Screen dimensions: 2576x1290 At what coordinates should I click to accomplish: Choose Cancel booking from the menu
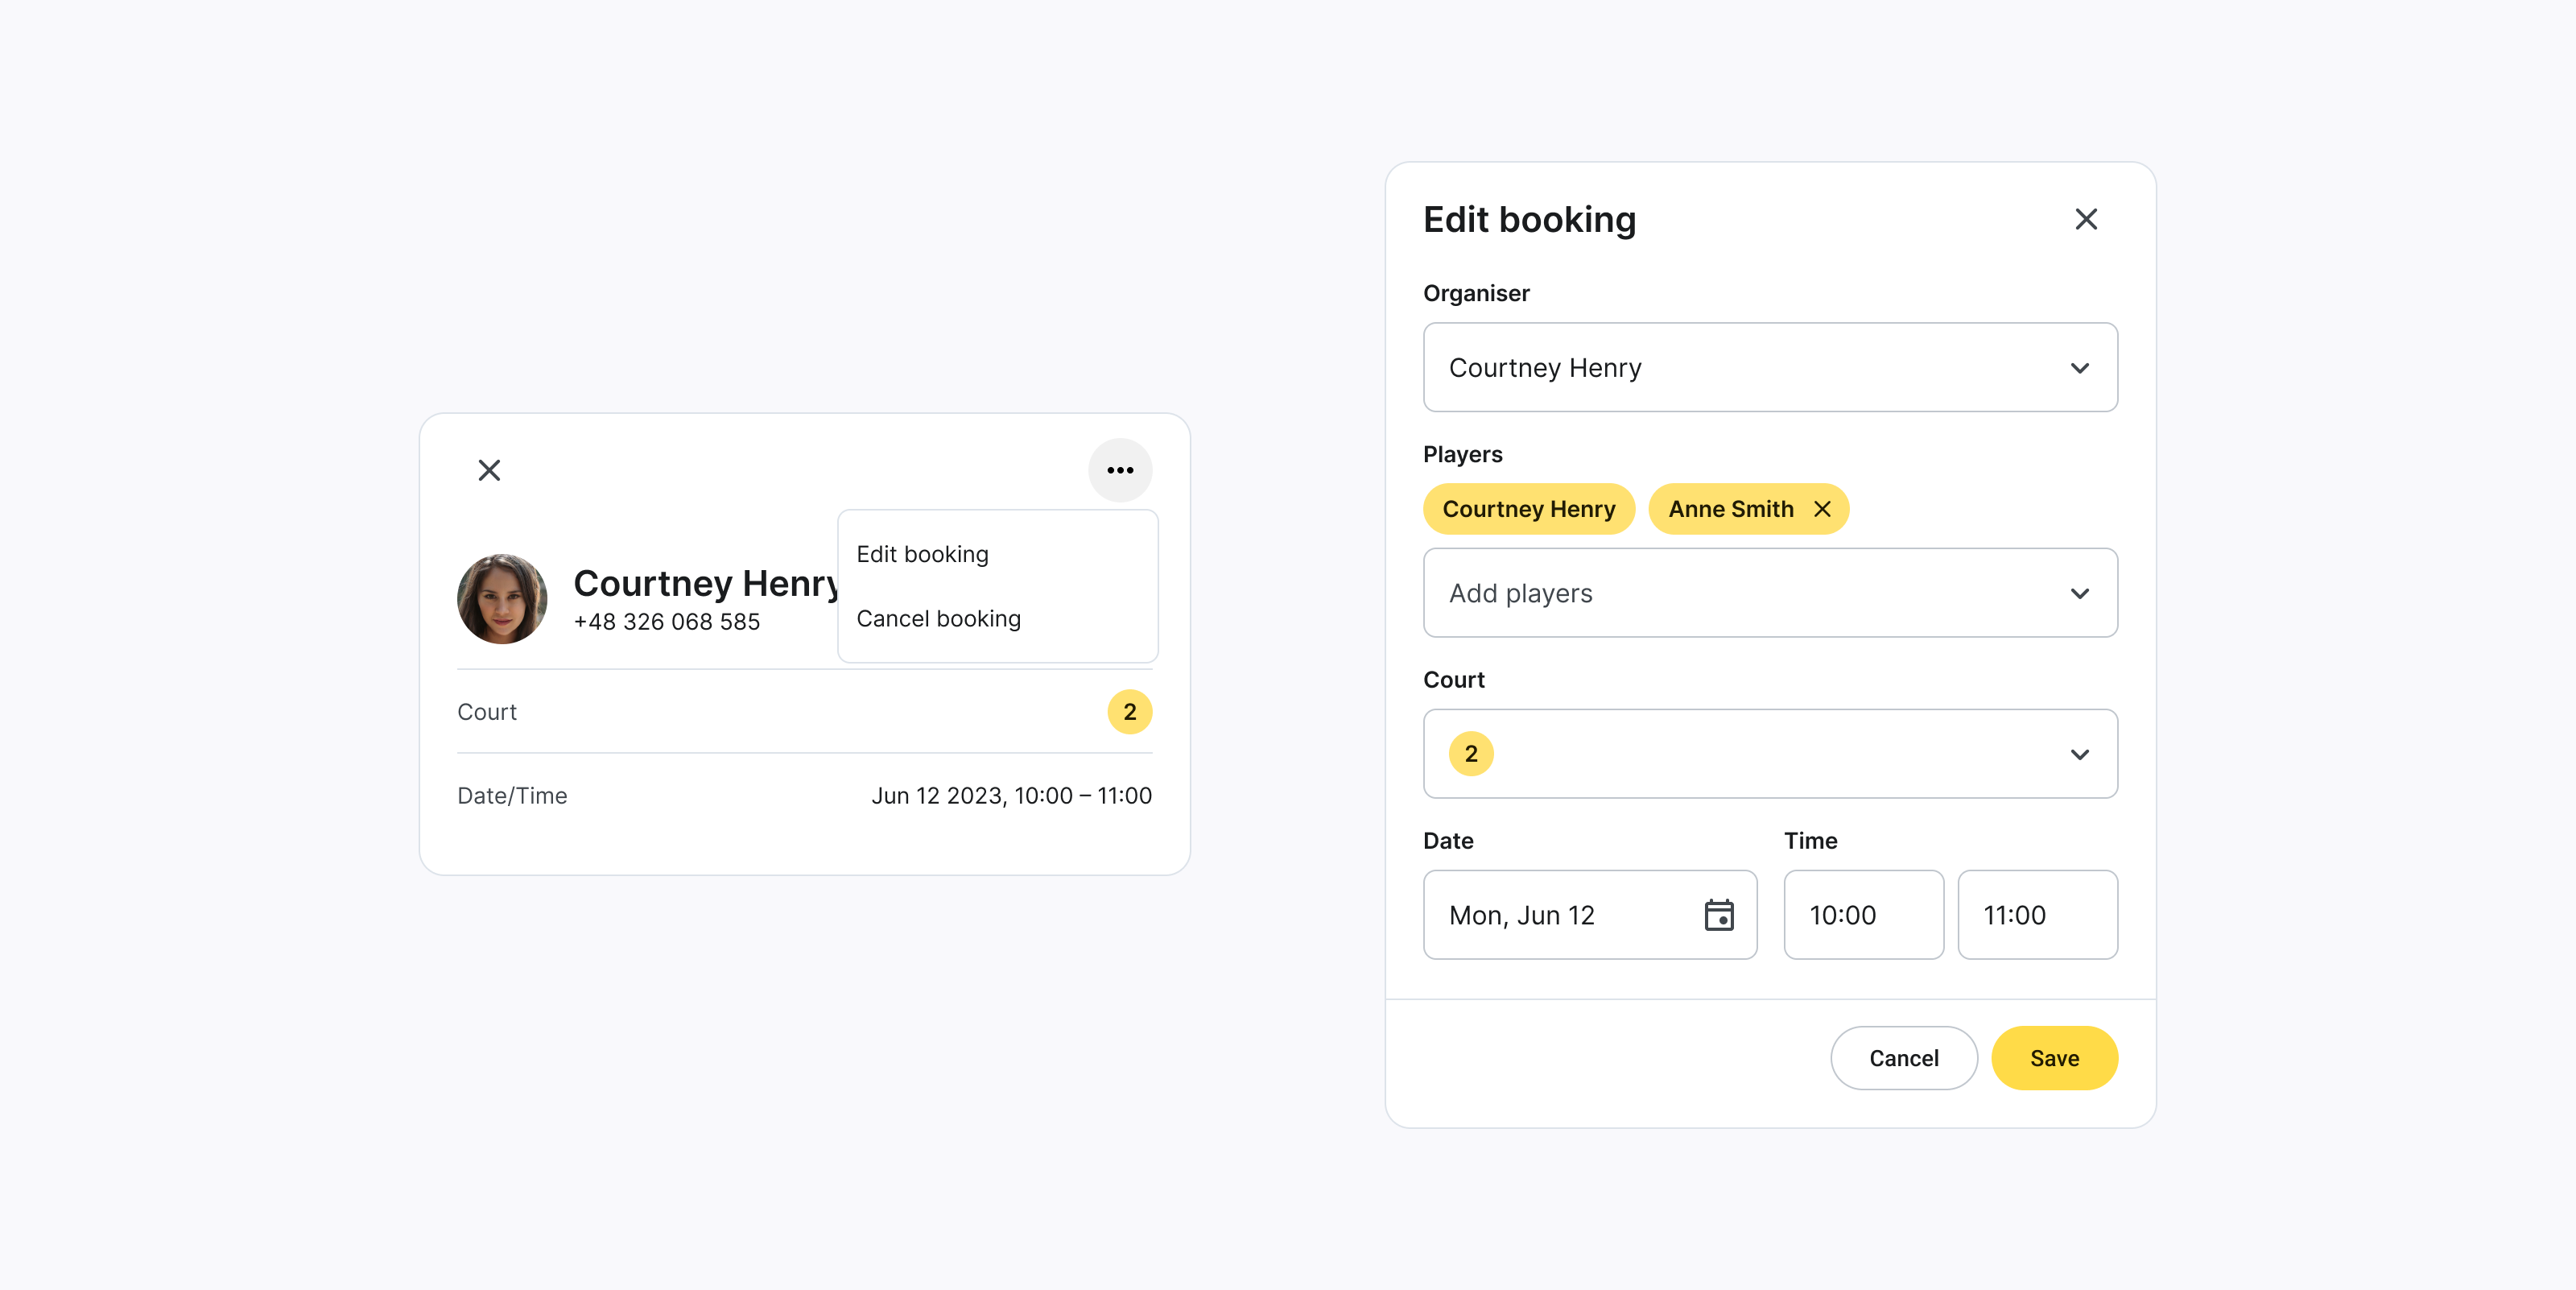(938, 618)
